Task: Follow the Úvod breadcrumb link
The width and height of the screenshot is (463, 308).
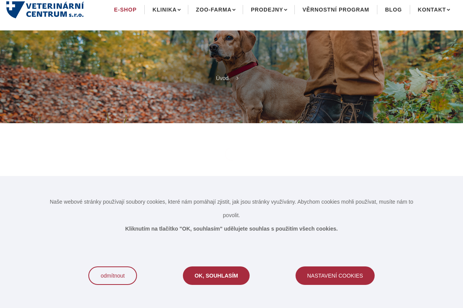Action: point(222,78)
